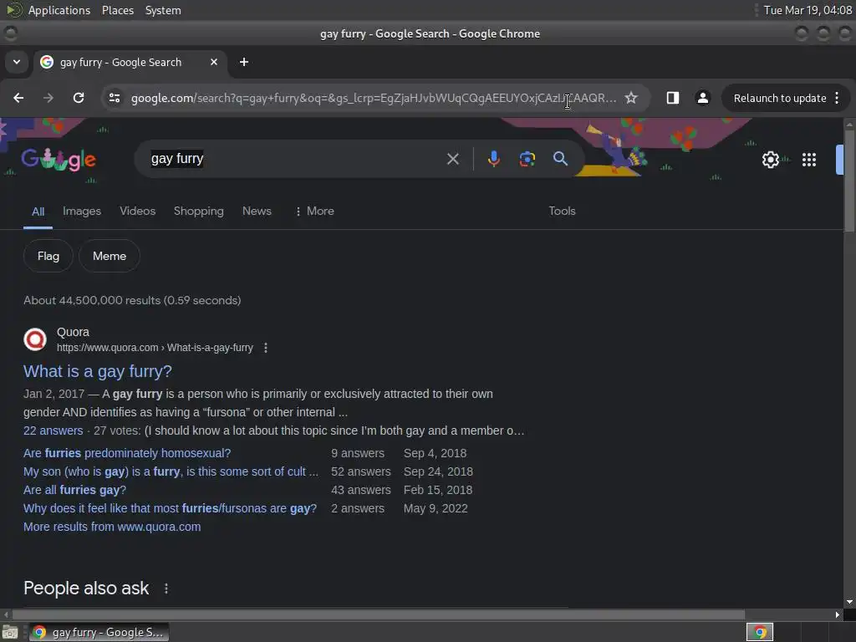The height and width of the screenshot is (642, 856).
Task: Click the 'People also ask' heading
Action: (x=86, y=588)
